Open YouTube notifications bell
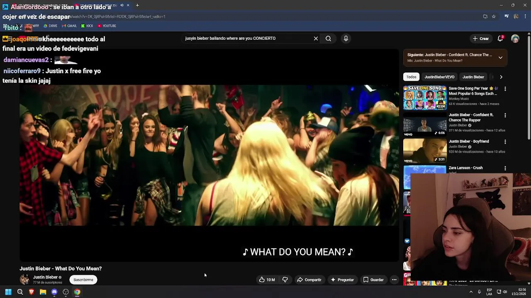 pyautogui.click(x=500, y=38)
